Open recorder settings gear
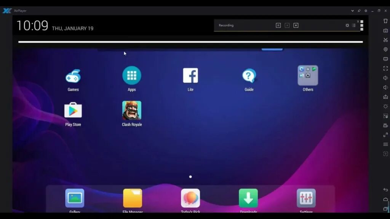 pyautogui.click(x=347, y=25)
